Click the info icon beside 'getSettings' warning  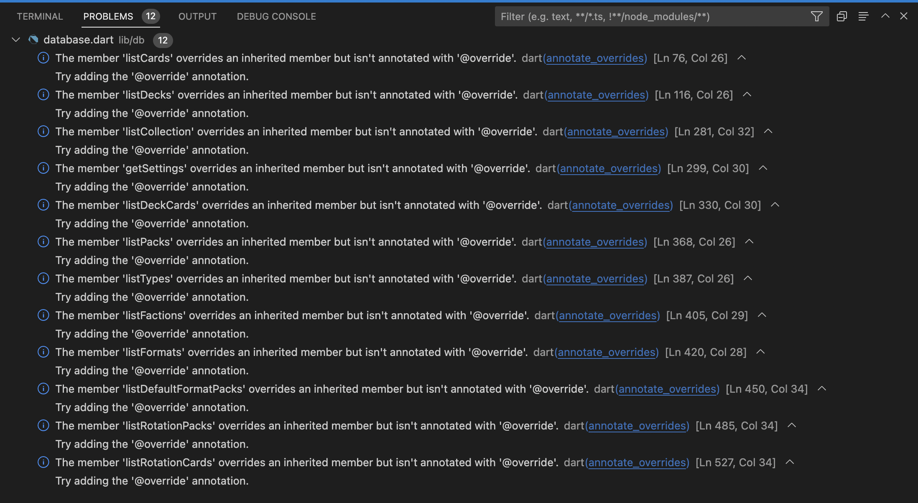pyautogui.click(x=43, y=168)
